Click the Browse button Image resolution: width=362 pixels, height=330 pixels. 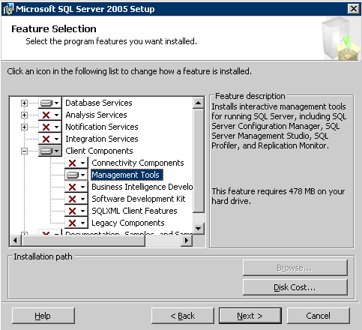[x=295, y=268]
